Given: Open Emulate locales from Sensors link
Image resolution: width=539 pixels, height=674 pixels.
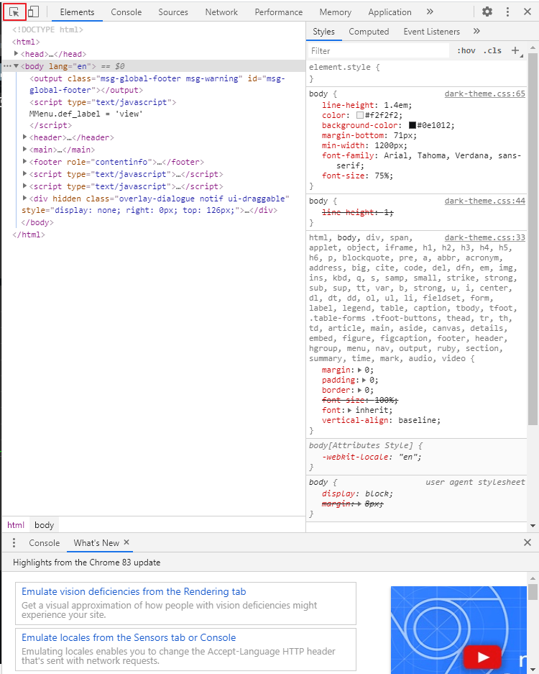Looking at the screenshot, I should click(x=129, y=637).
